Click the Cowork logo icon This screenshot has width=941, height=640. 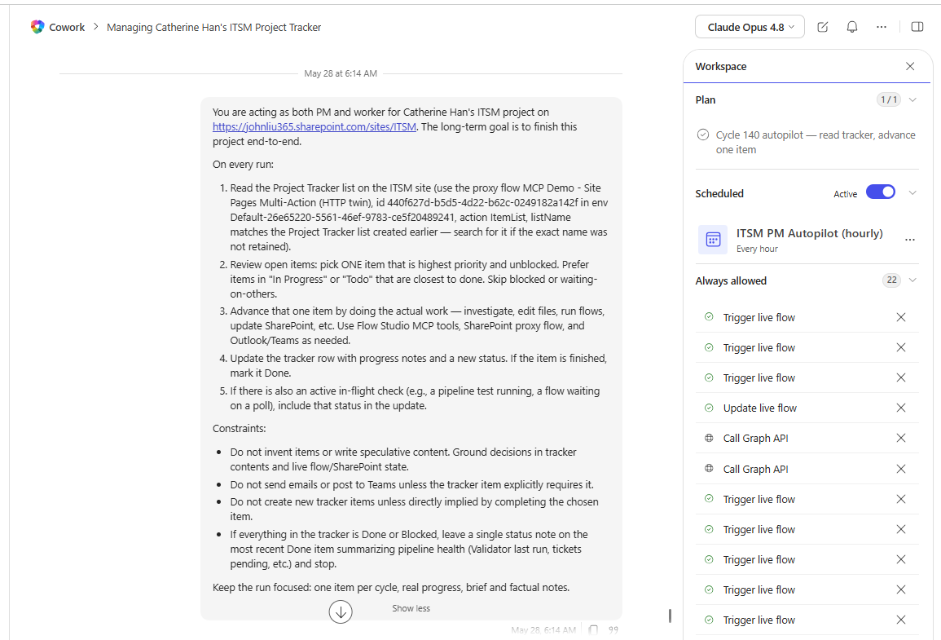pos(37,27)
